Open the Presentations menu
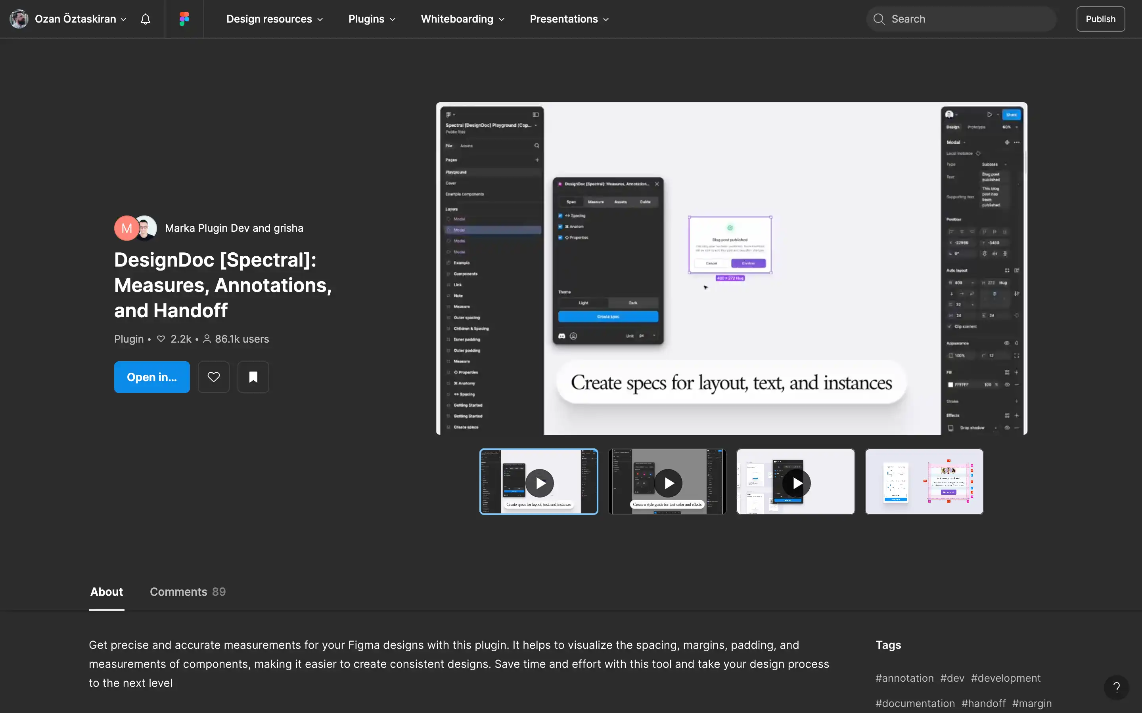The height and width of the screenshot is (713, 1142). pos(569,19)
